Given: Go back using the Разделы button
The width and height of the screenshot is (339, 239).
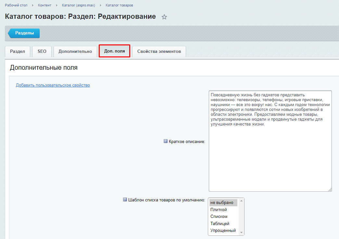Looking at the screenshot, I should click(x=24, y=33).
